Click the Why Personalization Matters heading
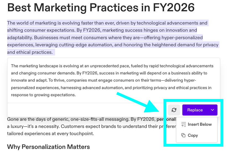 coord(48,147)
